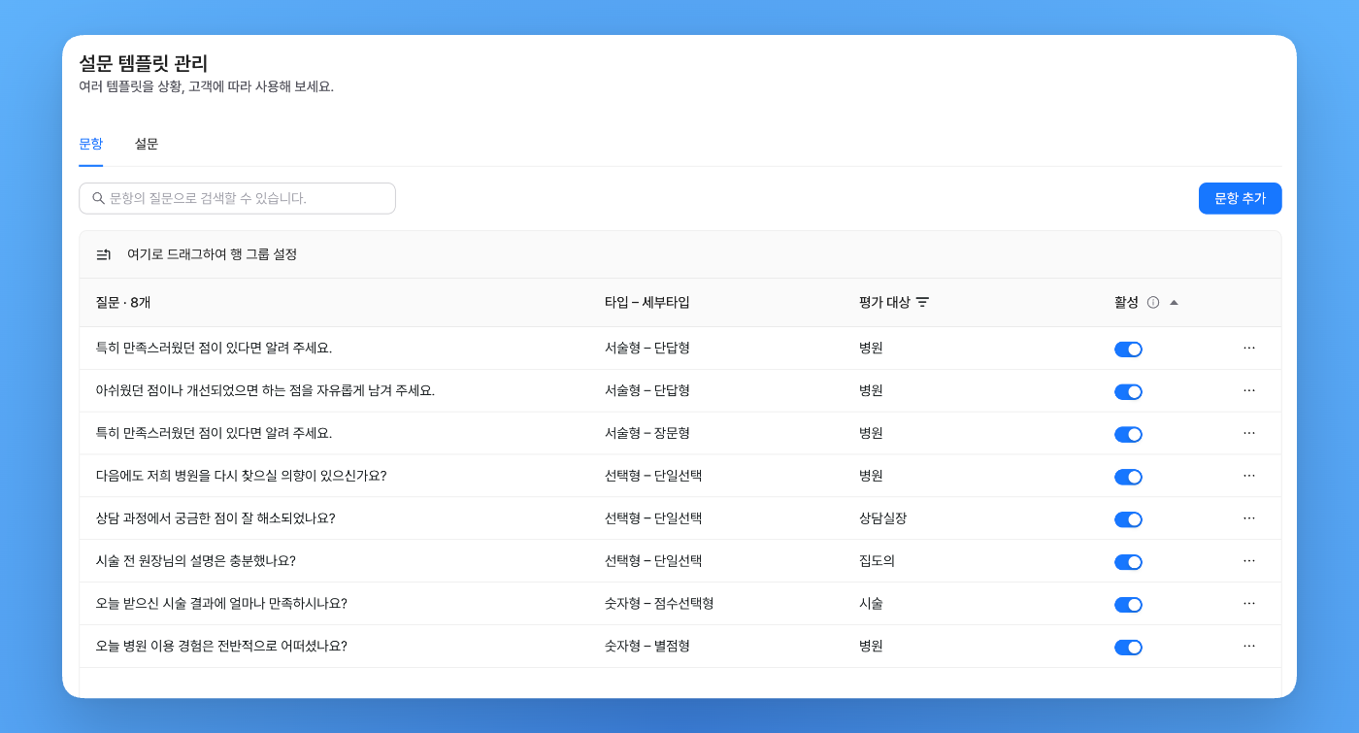The width and height of the screenshot is (1359, 733).
Task: Open more options for 상담실장 row
Action: click(1249, 518)
